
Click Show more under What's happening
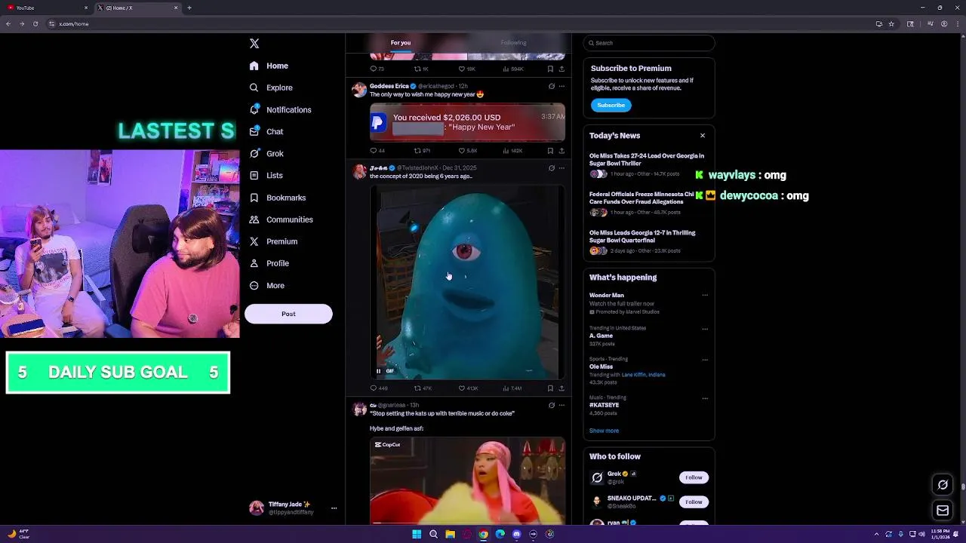(x=604, y=431)
